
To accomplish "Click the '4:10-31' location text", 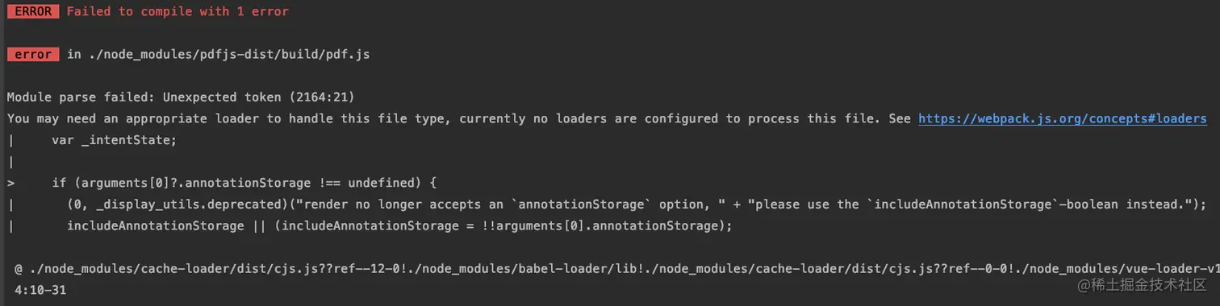I will click(40, 290).
